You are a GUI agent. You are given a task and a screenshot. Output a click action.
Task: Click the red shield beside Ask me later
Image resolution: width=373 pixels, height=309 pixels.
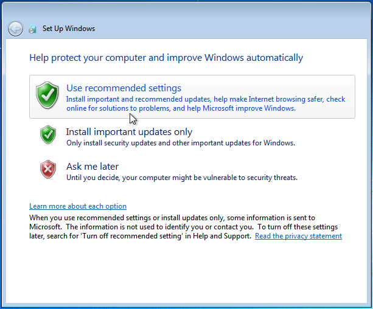click(48, 169)
